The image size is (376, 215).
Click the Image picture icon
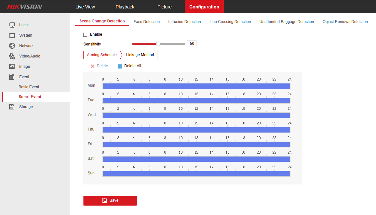tap(12, 67)
